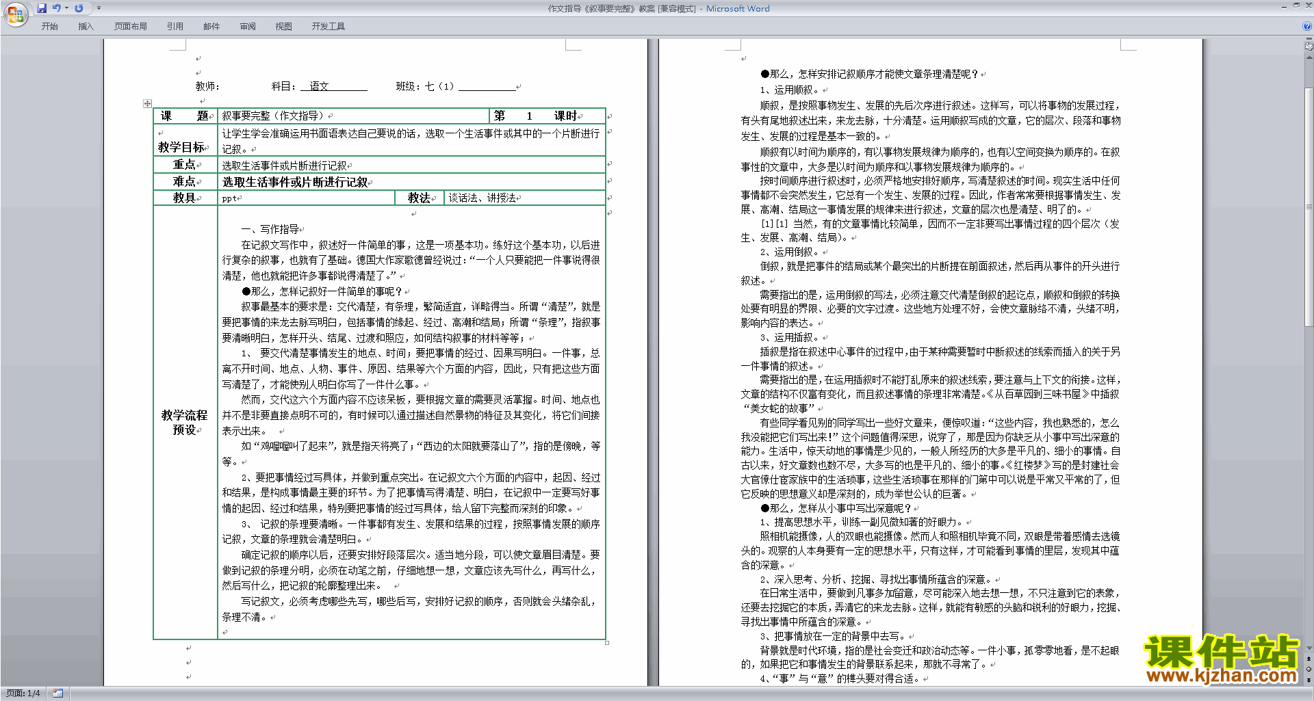This screenshot has width=1314, height=701.
Task: Expand the Customize Quick Access Toolbar menu
Action: (99, 8)
